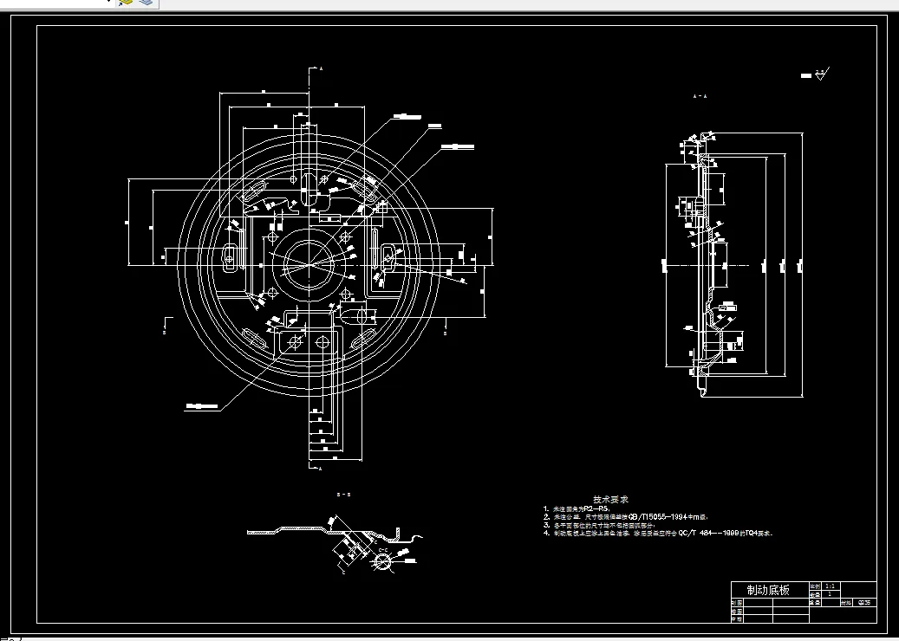The image size is (899, 641).
Task: Select the surface roughness symbol in the top-right corner
Action: click(x=815, y=74)
